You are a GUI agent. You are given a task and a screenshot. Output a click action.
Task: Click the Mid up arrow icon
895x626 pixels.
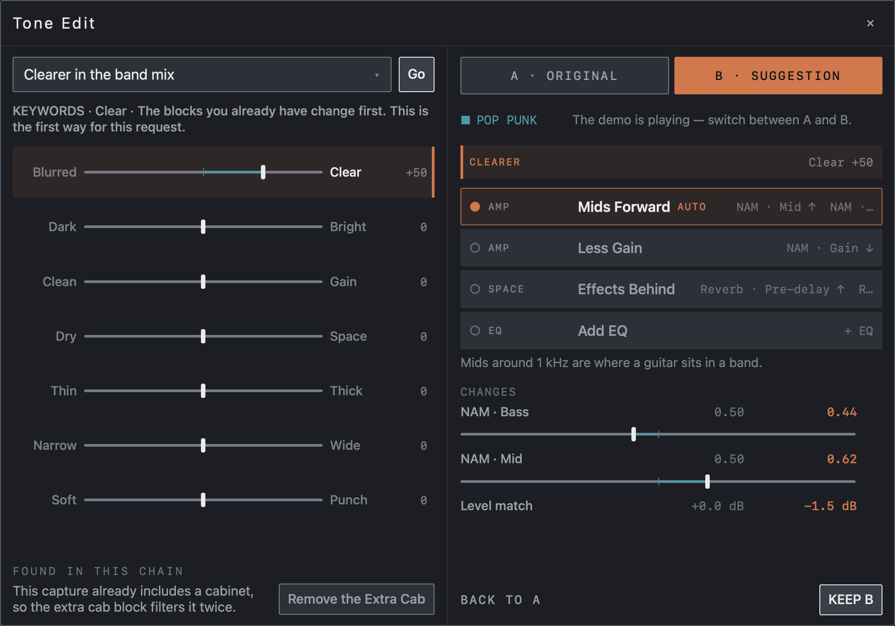pyautogui.click(x=812, y=207)
